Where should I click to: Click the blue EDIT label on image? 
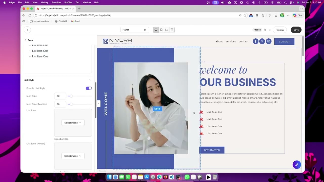click(157, 109)
